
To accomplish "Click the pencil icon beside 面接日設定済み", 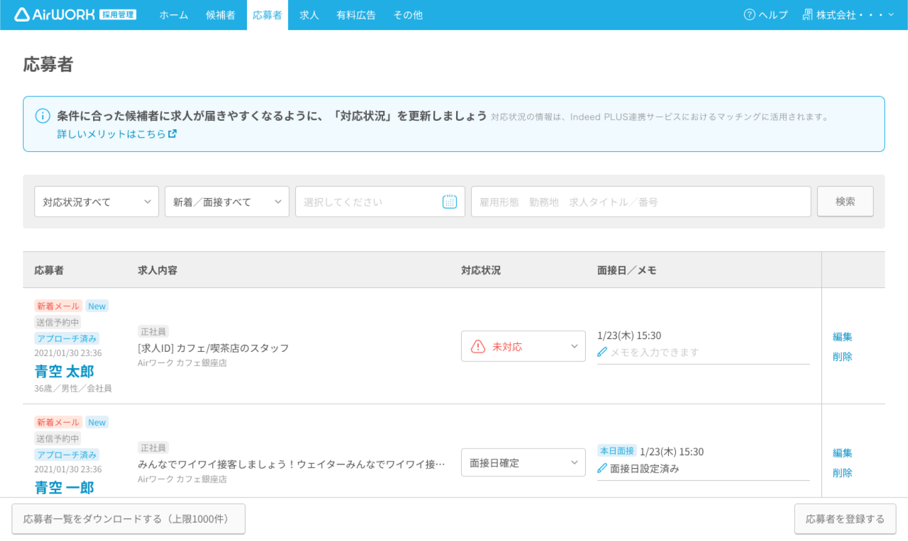I will [x=602, y=468].
